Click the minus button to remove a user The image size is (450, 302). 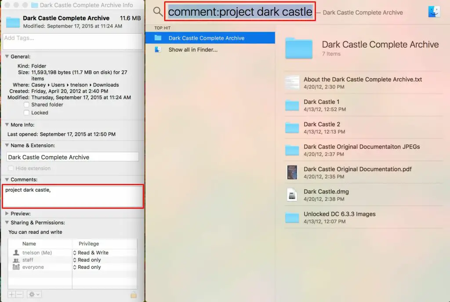click(x=19, y=294)
